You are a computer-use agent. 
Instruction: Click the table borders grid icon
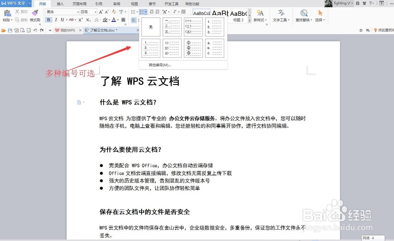184,12
